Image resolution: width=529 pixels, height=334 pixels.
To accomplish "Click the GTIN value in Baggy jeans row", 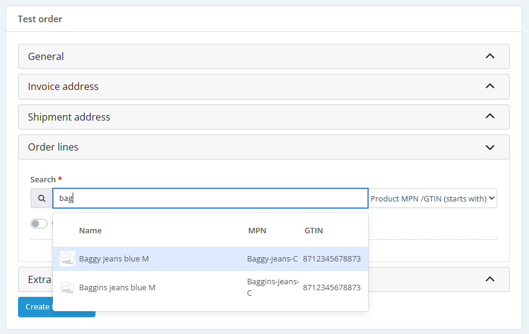I will [331, 258].
